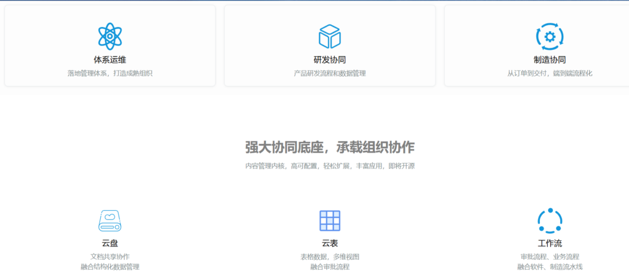
Task: Select the 云盘 feature title
Action: coord(110,243)
